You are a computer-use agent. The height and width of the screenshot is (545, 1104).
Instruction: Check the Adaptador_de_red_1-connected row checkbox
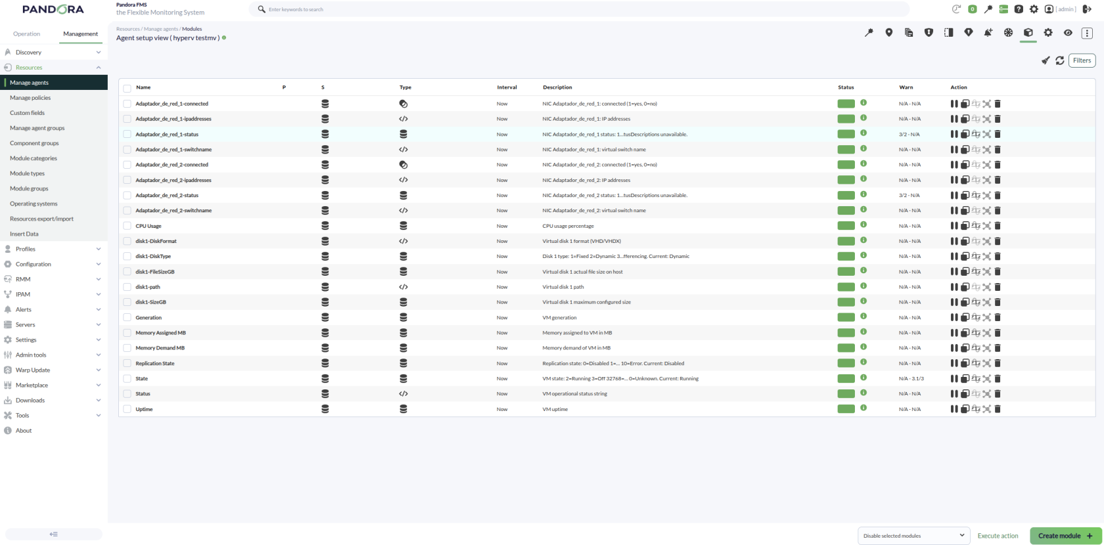coord(127,104)
